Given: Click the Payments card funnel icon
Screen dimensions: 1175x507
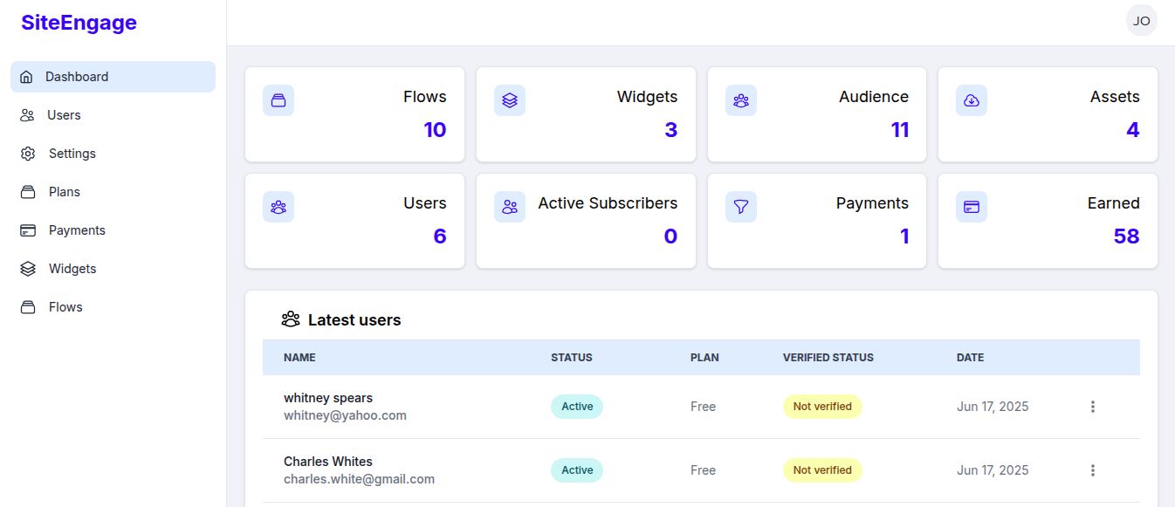Looking at the screenshot, I should (741, 207).
